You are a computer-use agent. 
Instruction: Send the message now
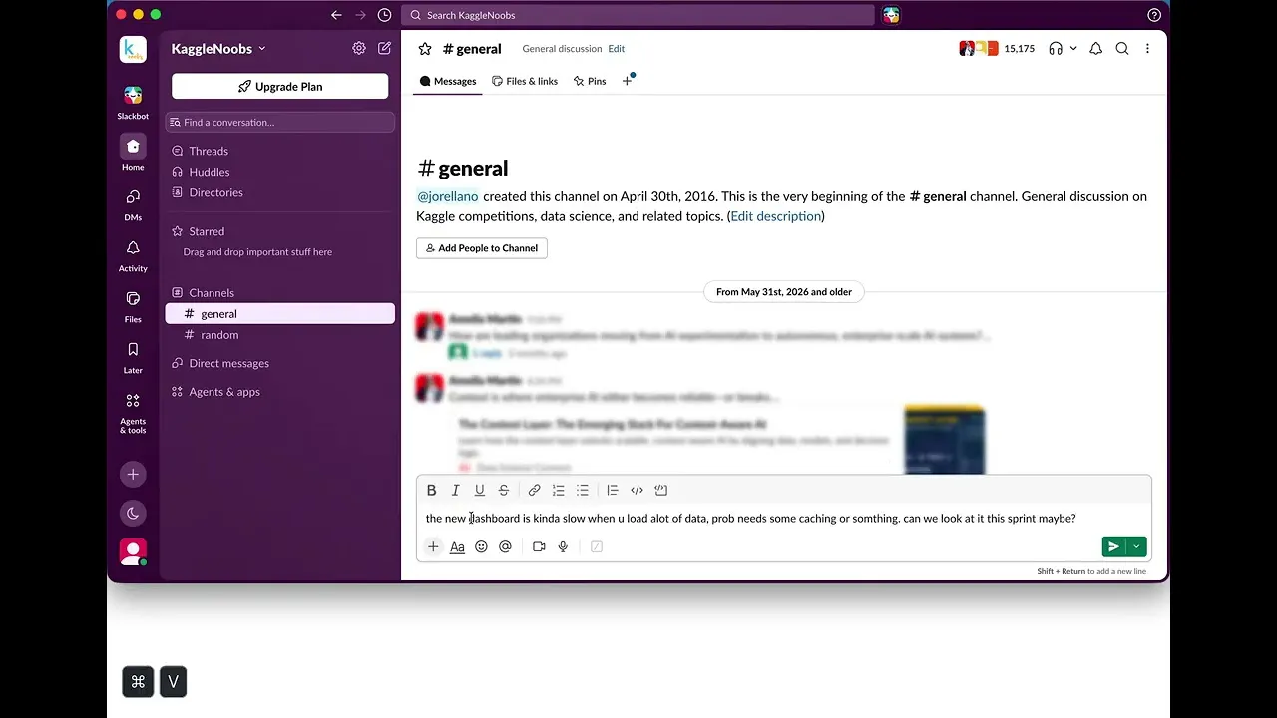coord(1113,546)
